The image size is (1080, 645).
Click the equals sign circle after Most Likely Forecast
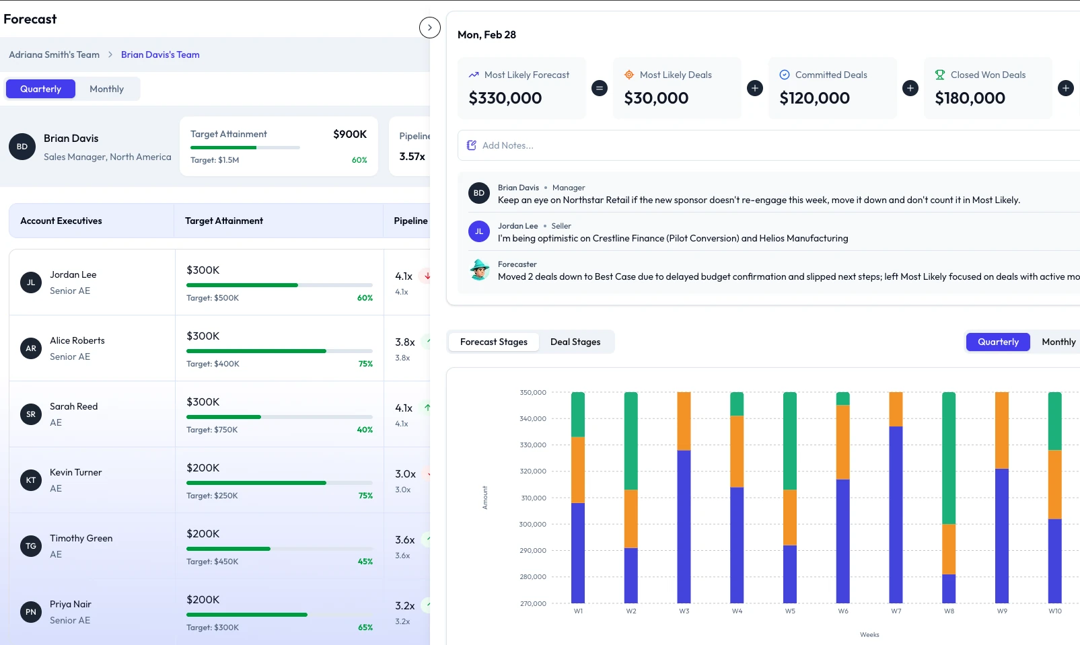600,88
